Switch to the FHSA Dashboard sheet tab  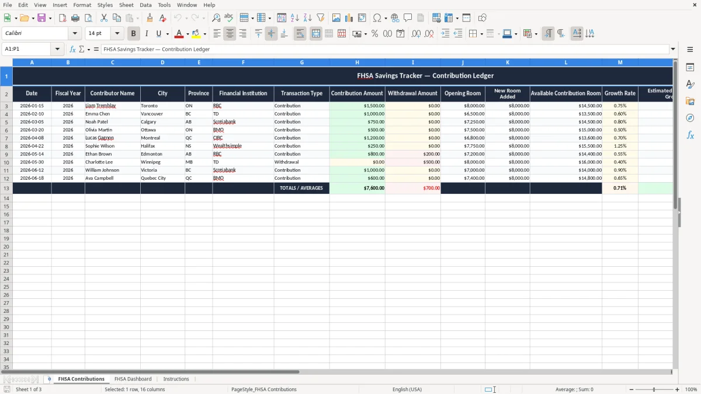click(x=133, y=379)
